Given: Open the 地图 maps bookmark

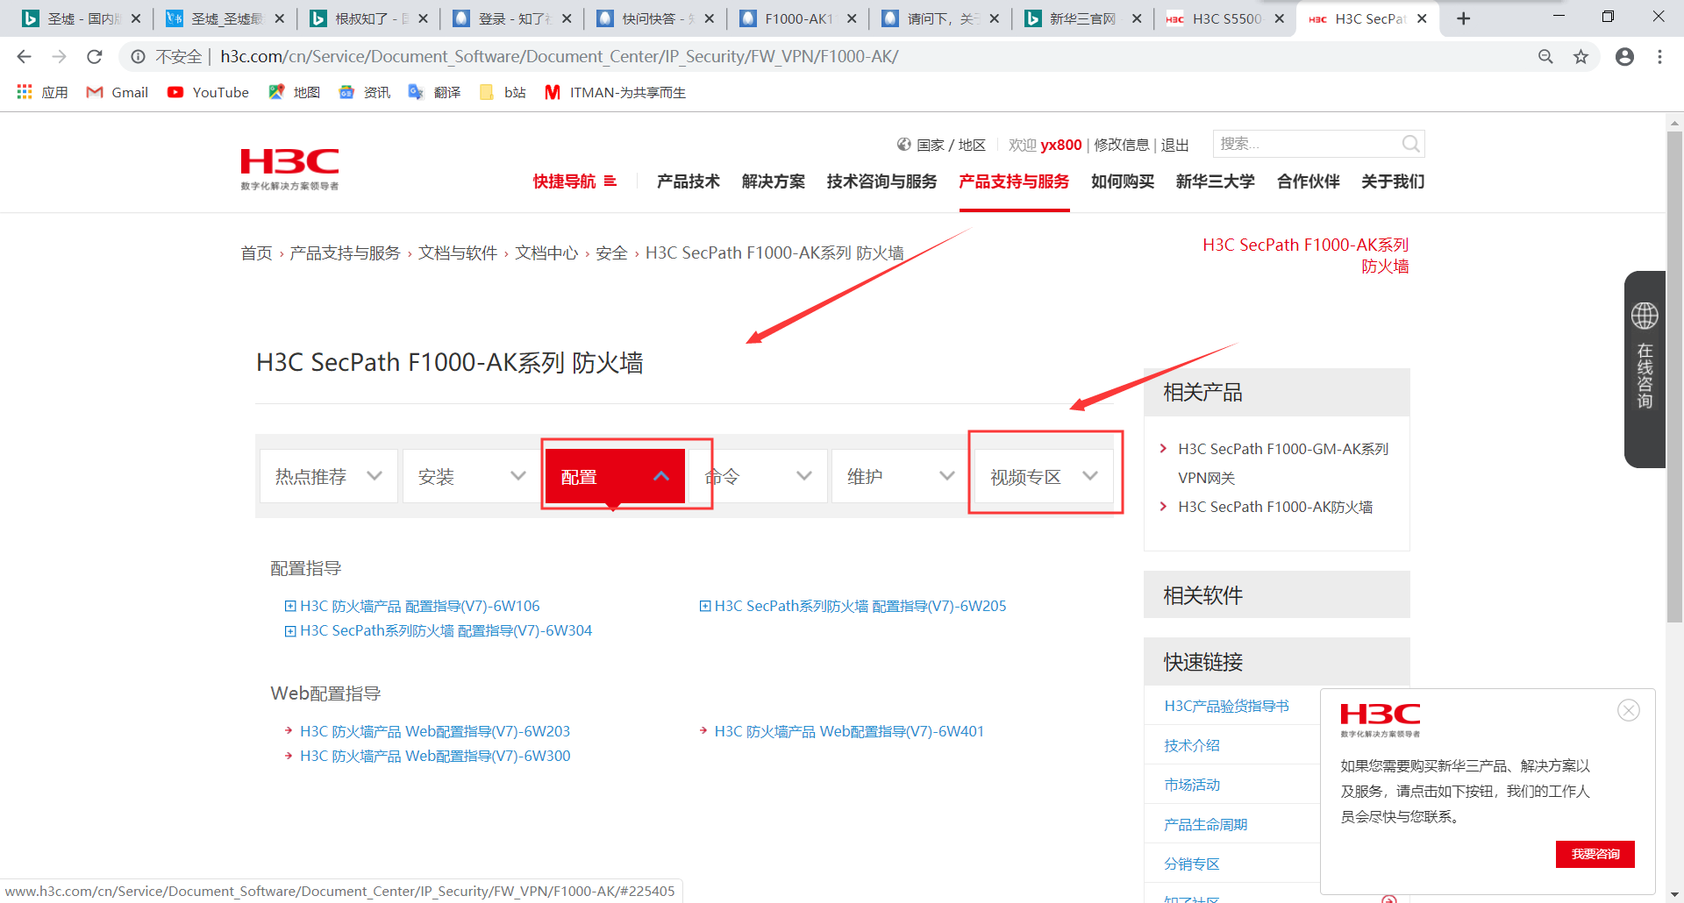Looking at the screenshot, I should point(295,92).
